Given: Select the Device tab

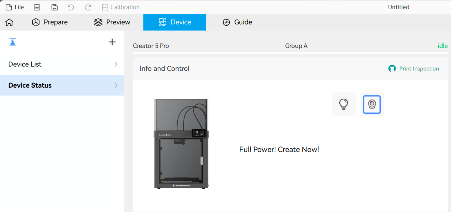Looking at the screenshot, I should pos(175,22).
